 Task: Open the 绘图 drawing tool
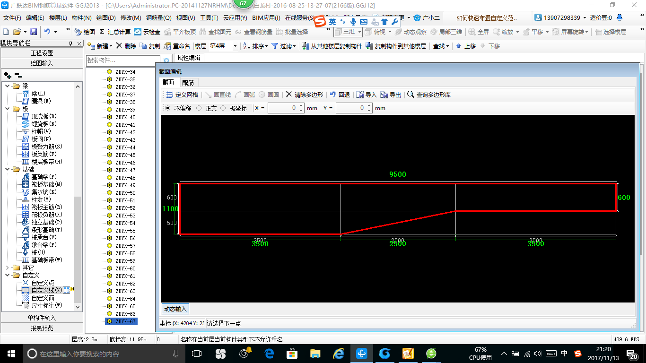click(85, 32)
